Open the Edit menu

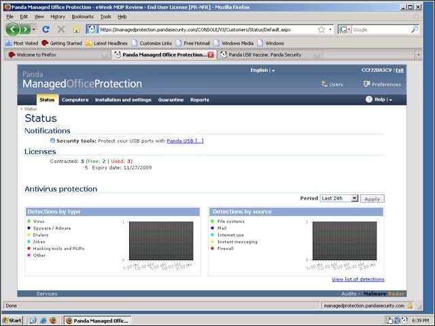point(24,16)
